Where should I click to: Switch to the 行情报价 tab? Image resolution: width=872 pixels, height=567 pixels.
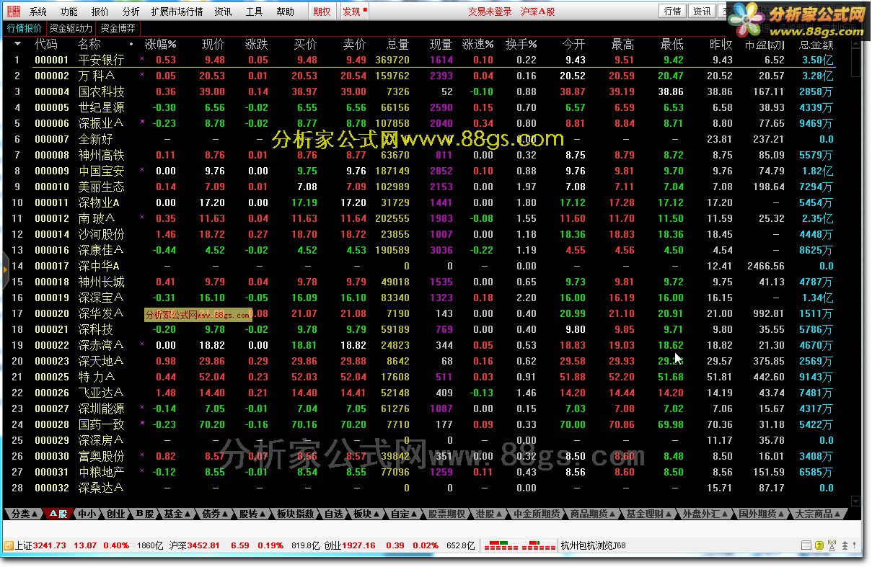(x=25, y=28)
